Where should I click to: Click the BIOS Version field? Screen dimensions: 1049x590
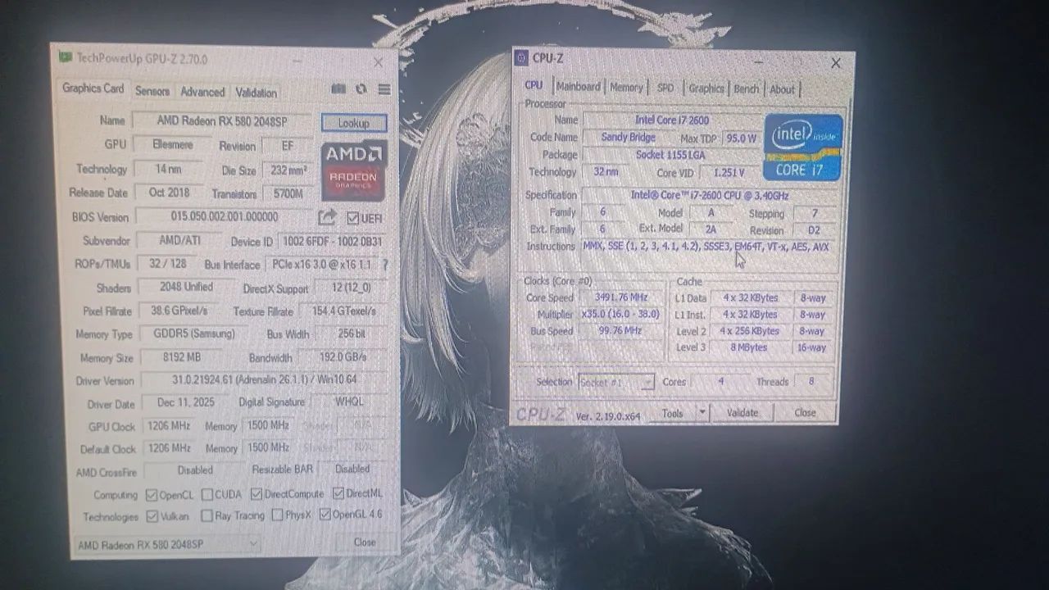225,217
